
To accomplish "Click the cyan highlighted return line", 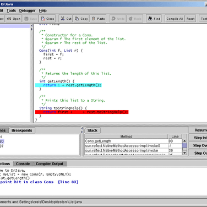I will (x=68, y=85).
